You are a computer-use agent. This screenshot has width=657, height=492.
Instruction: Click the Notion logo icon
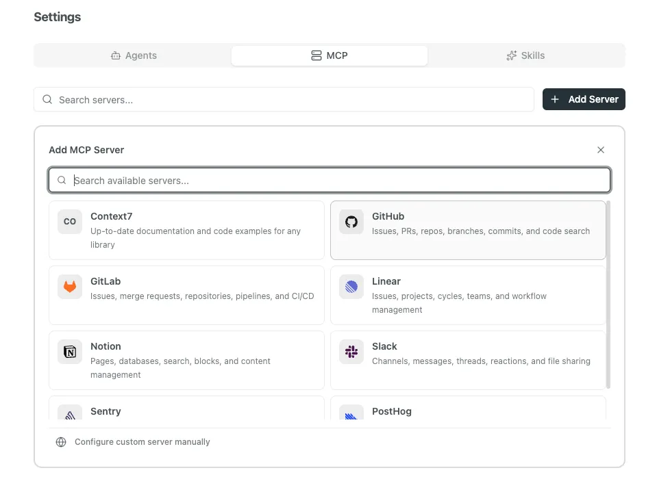point(70,352)
